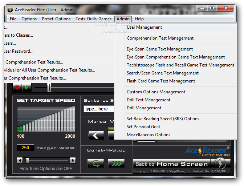244x186 pixels.
Task: Open the Preset-Options menu
Action: pos(56,19)
